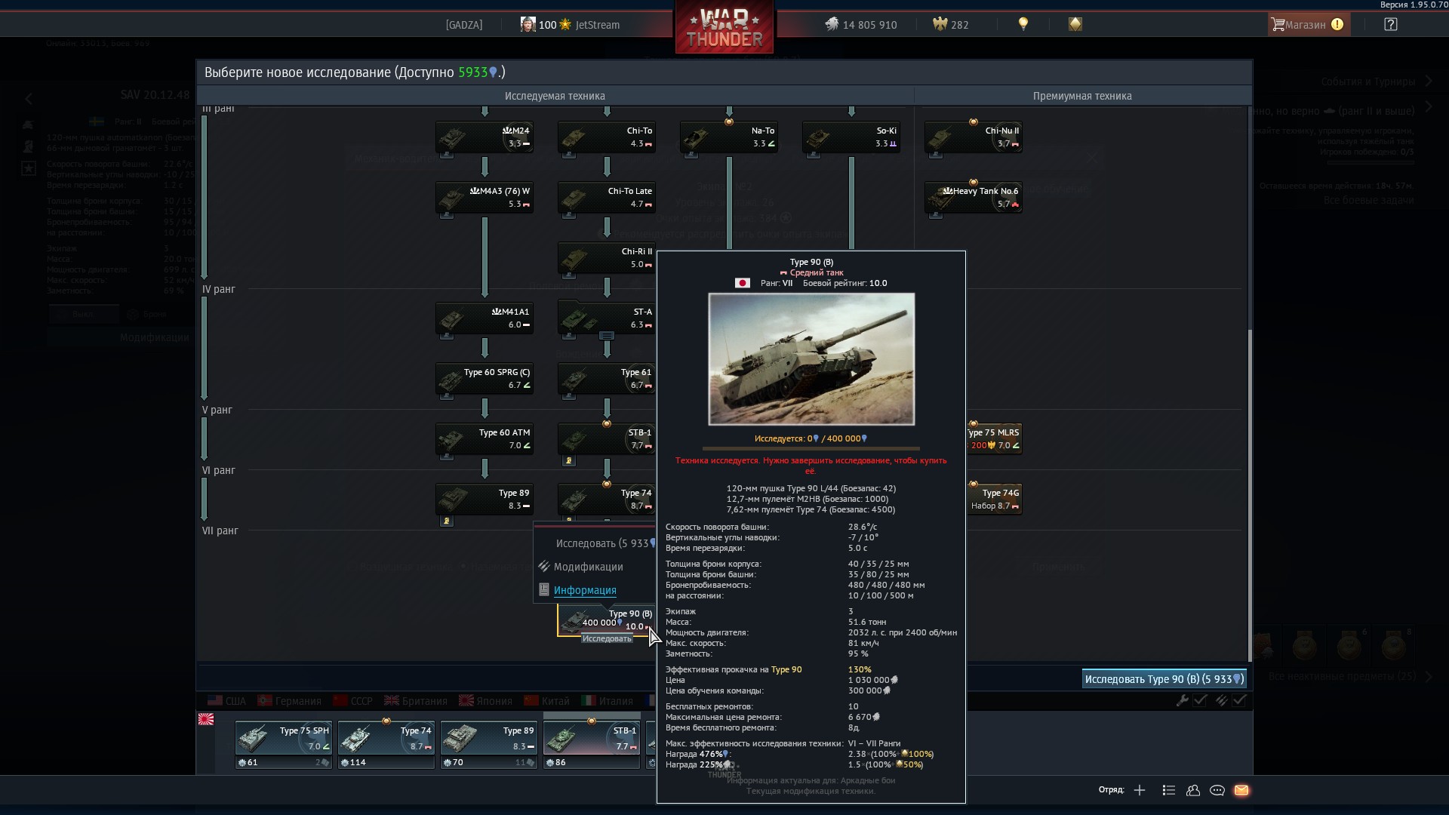Click the small Исследовать label under Type 90 (B)
The height and width of the screenshot is (815, 1449).
[x=607, y=639]
